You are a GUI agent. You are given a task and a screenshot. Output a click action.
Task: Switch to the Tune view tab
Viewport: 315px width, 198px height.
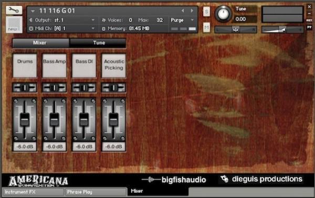tap(98, 43)
